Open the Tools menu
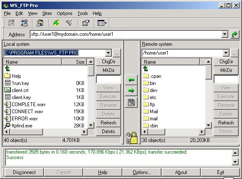Screen dimensions: 242x179 point(83,14)
